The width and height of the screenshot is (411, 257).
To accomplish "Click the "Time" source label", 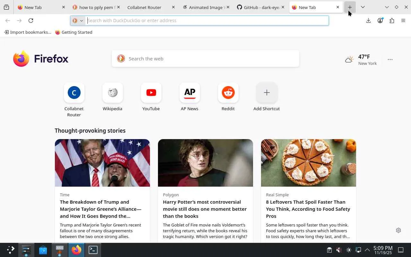I will pos(65,195).
